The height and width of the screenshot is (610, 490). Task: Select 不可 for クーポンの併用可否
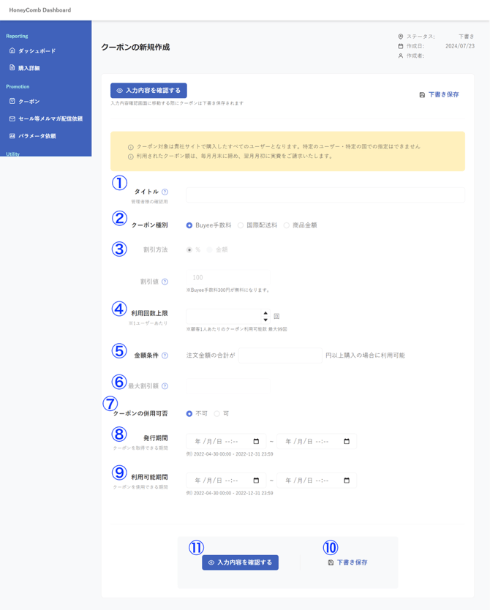[x=189, y=413]
